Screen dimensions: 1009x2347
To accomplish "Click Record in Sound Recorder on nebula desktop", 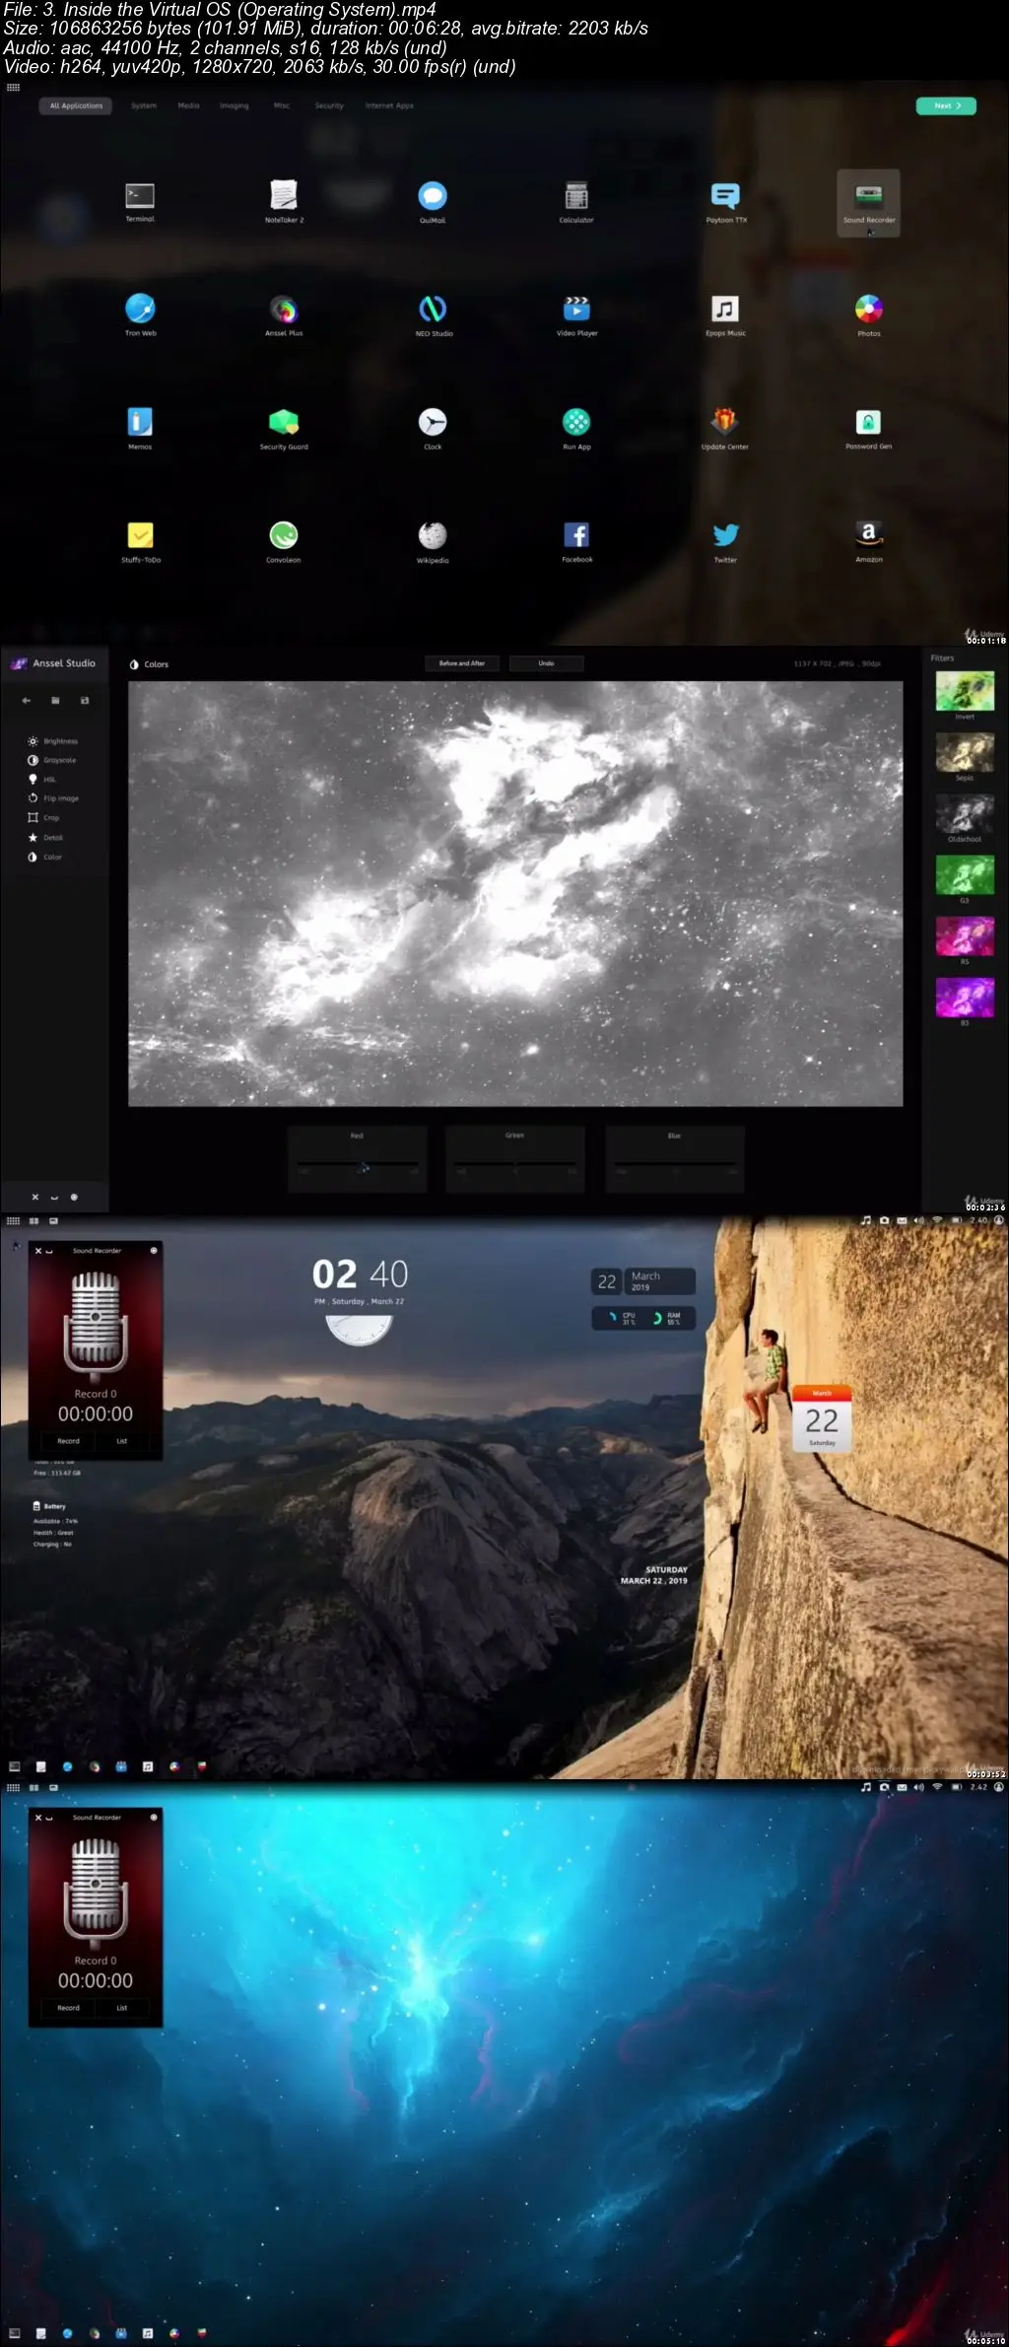I will (x=68, y=2008).
